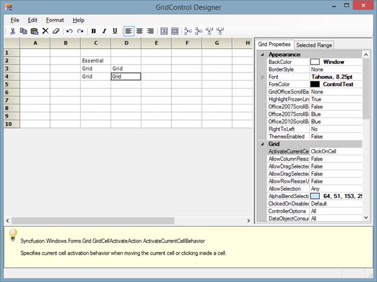Click the BackColor white swatch
Image resolution: width=377 pixels, height=282 pixels.
click(315, 62)
